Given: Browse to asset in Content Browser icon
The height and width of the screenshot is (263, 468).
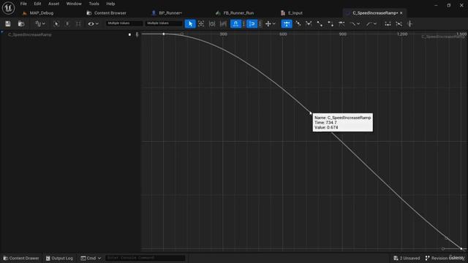Looking at the screenshot, I should (21, 24).
